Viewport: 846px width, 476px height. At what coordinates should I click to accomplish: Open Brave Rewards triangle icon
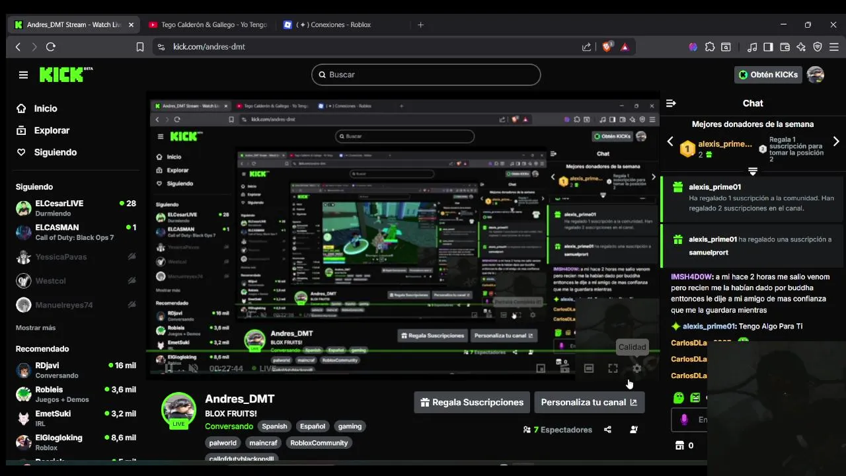pos(625,47)
